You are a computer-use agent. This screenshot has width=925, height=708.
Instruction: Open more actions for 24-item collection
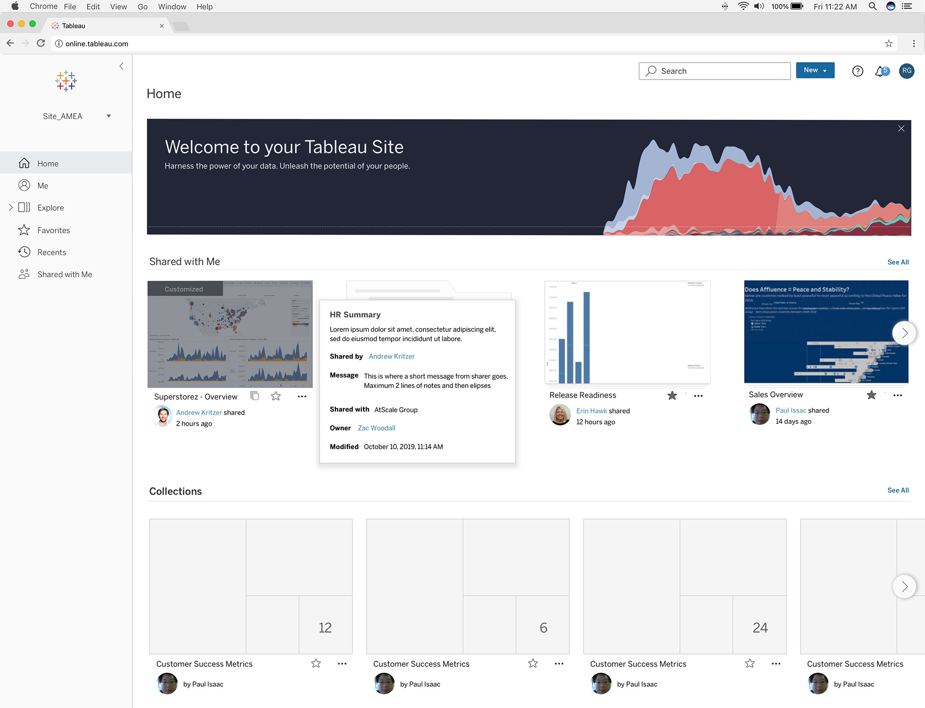click(776, 664)
